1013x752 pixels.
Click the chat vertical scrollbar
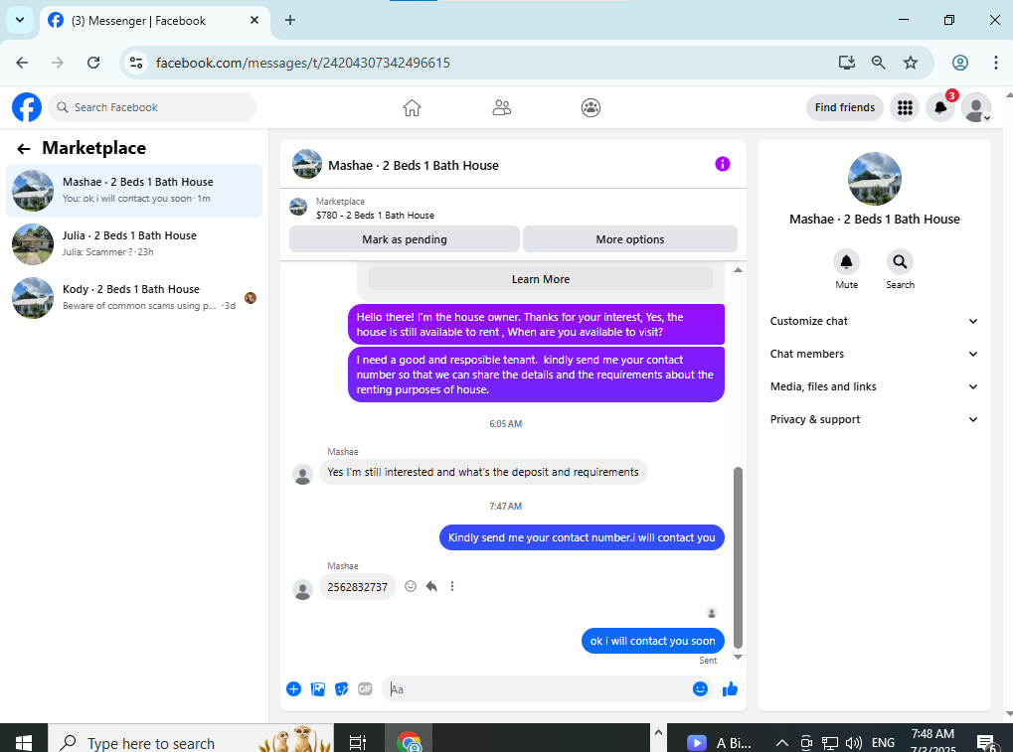[738, 557]
